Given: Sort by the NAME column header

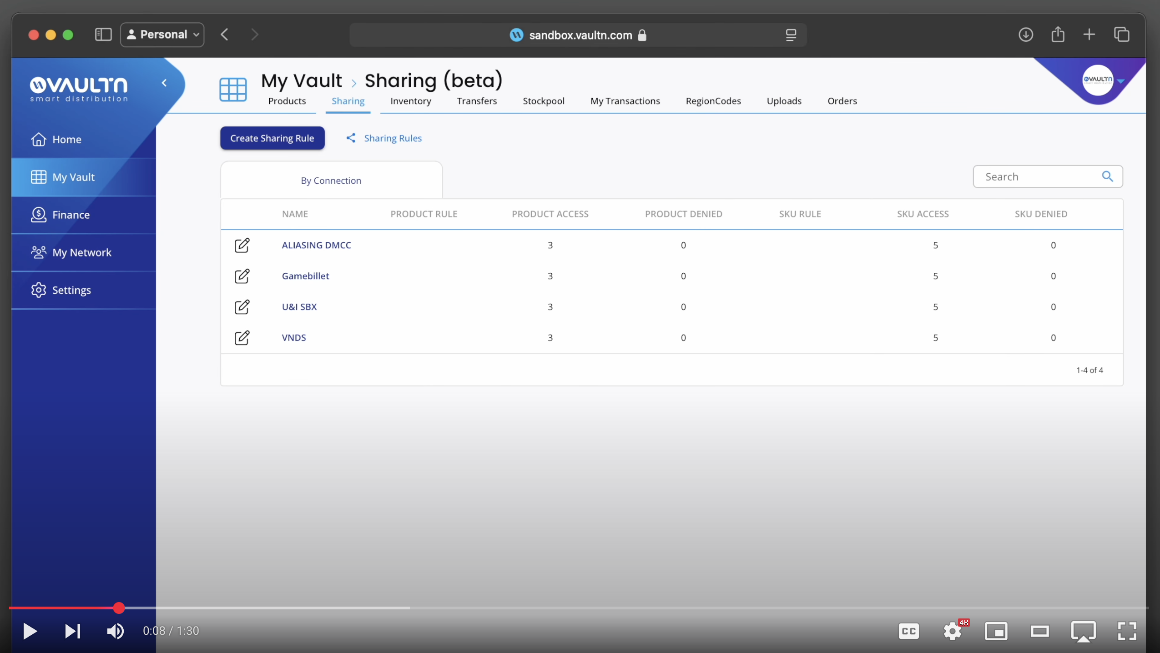Looking at the screenshot, I should click(295, 214).
